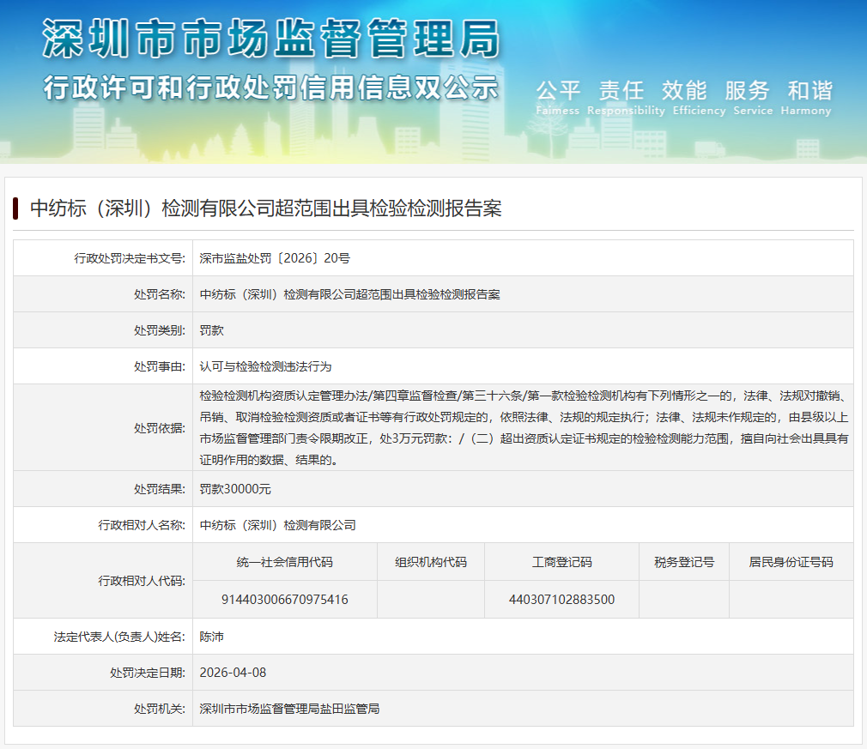Viewport: 867px width, 749px height.
Task: Click the 行政许可和行政处罚信用信息双公示 subtitle
Action: [270, 88]
